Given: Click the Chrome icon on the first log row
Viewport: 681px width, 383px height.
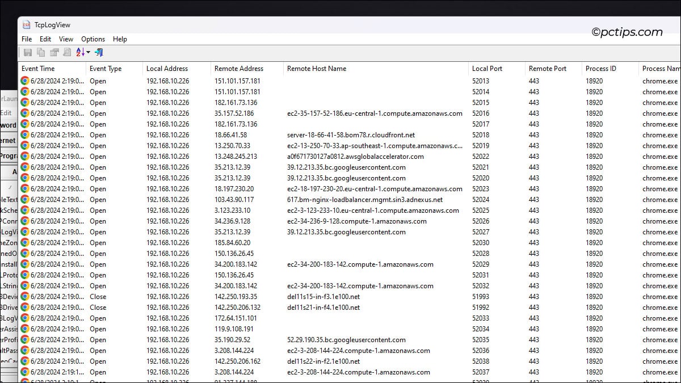Looking at the screenshot, I should point(24,81).
